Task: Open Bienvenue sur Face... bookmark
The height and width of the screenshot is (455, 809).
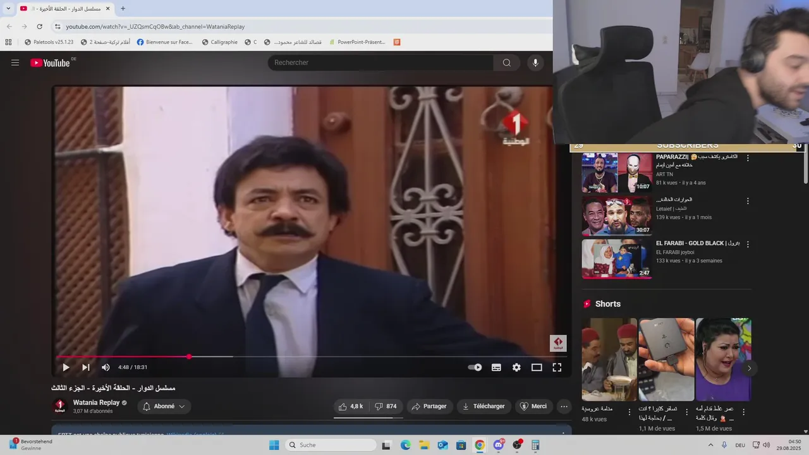Action: point(164,42)
